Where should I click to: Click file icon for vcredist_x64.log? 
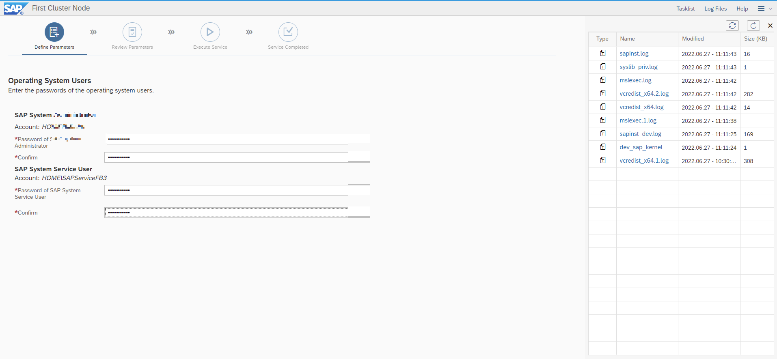coord(603,107)
